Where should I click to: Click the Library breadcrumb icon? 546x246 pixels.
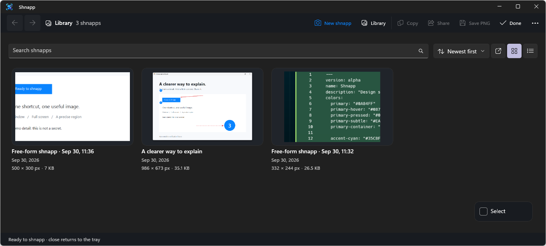click(x=49, y=23)
